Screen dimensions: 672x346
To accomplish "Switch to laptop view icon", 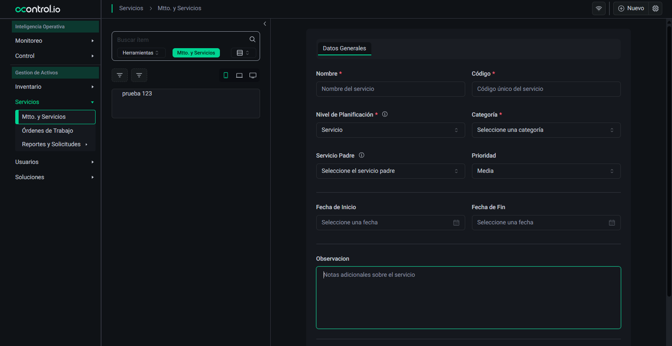I will click(239, 75).
